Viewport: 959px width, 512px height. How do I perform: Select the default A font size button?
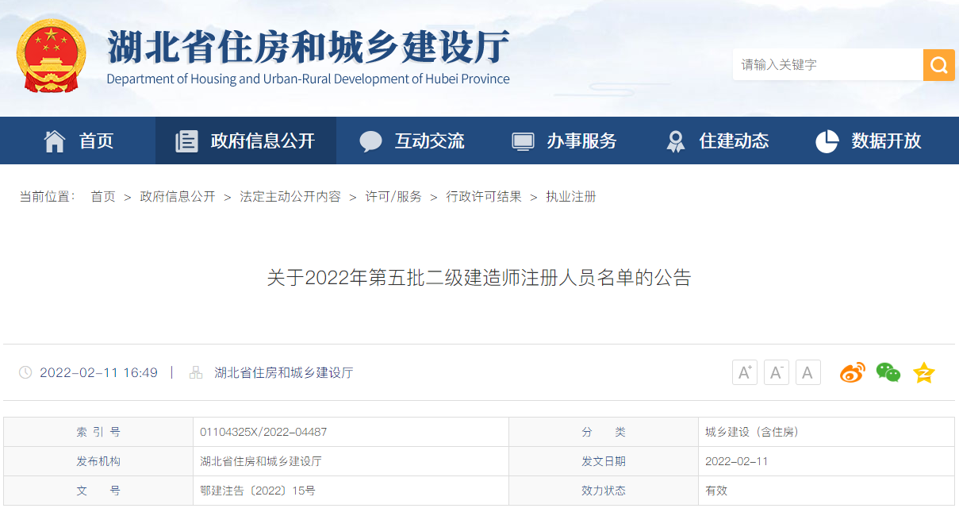pyautogui.click(x=807, y=371)
